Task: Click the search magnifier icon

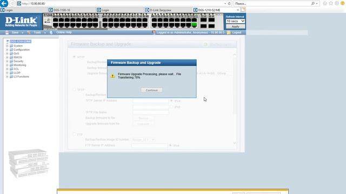Action: coord(312,4)
